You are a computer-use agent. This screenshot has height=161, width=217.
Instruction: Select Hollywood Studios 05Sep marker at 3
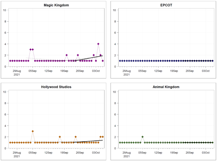pos(33,131)
